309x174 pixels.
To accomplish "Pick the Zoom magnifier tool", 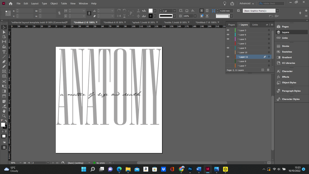I will (x=4, y=116).
